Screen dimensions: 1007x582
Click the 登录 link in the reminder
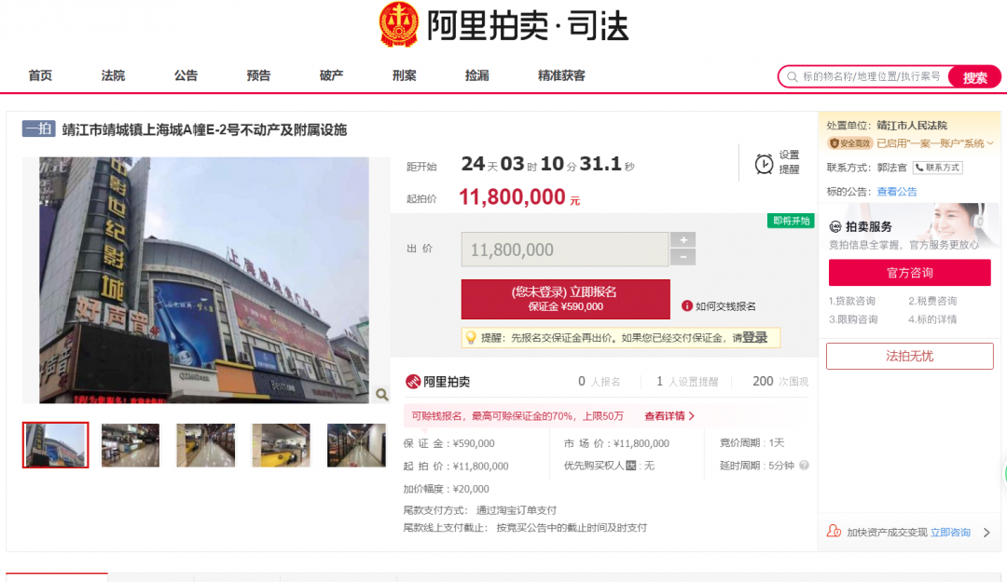754,337
